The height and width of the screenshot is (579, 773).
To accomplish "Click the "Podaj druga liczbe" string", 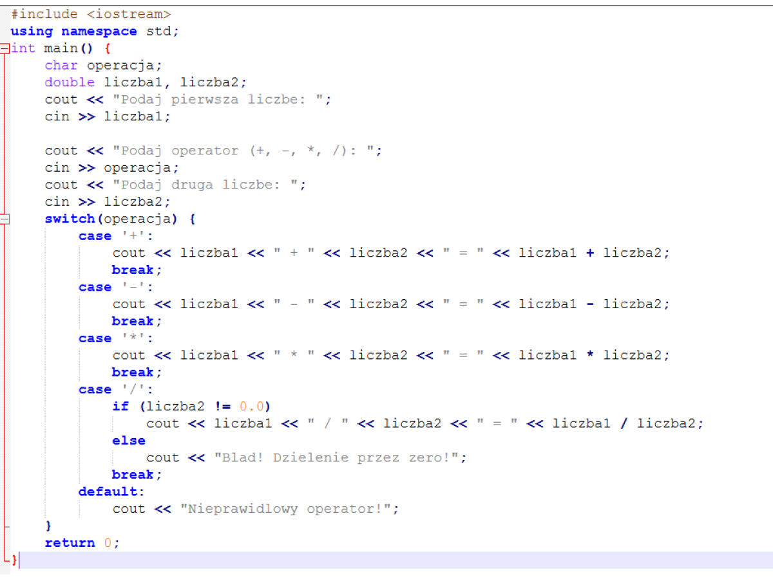I will click(209, 185).
